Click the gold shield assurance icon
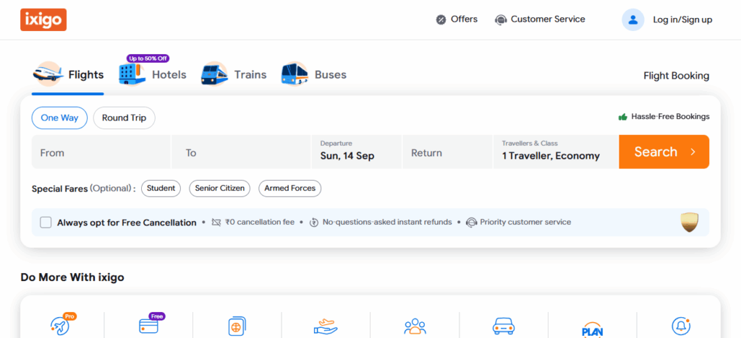741x338 pixels. (x=690, y=222)
